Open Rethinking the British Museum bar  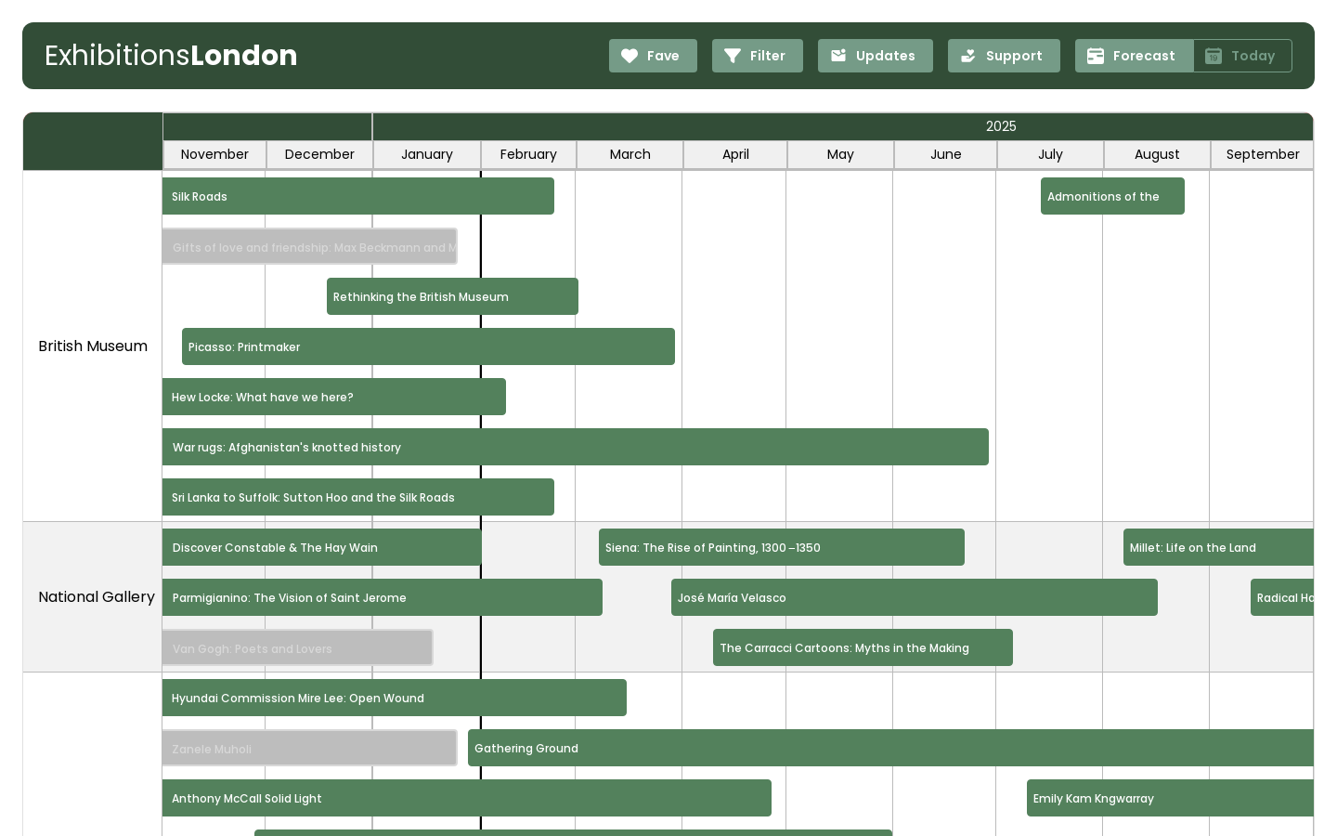(452, 296)
